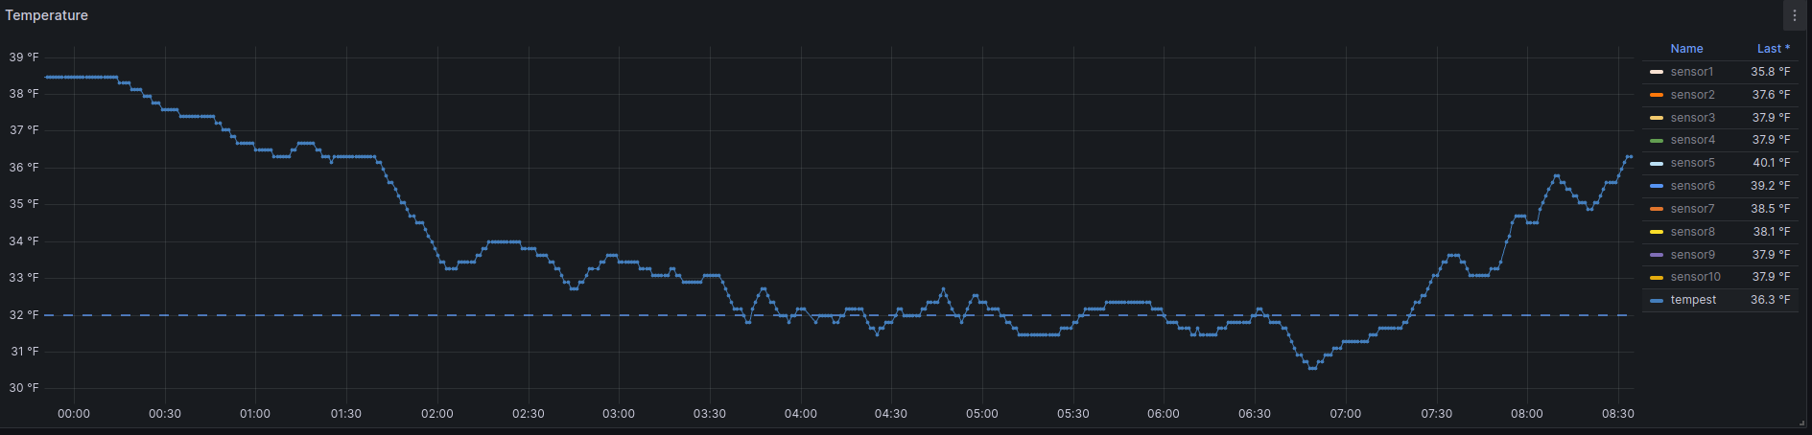Click the 30 °F y-axis label
The image size is (1812, 435).
24,388
